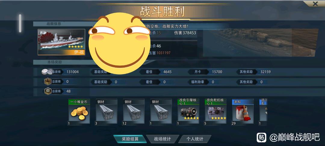Click the gold bars total earned icon

pyautogui.click(x=48, y=82)
